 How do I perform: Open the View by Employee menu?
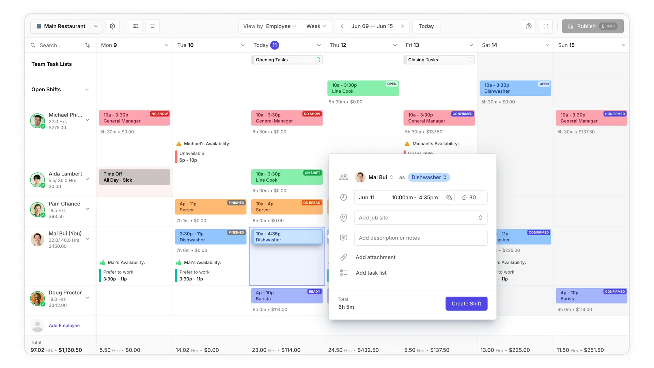point(270,26)
